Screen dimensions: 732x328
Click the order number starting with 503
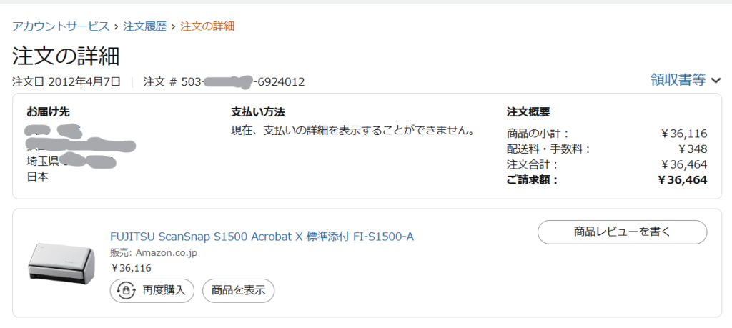pos(224,81)
